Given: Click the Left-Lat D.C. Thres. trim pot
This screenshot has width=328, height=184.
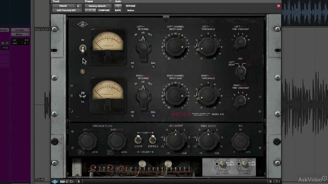Looking at the screenshot, I should (222, 164).
